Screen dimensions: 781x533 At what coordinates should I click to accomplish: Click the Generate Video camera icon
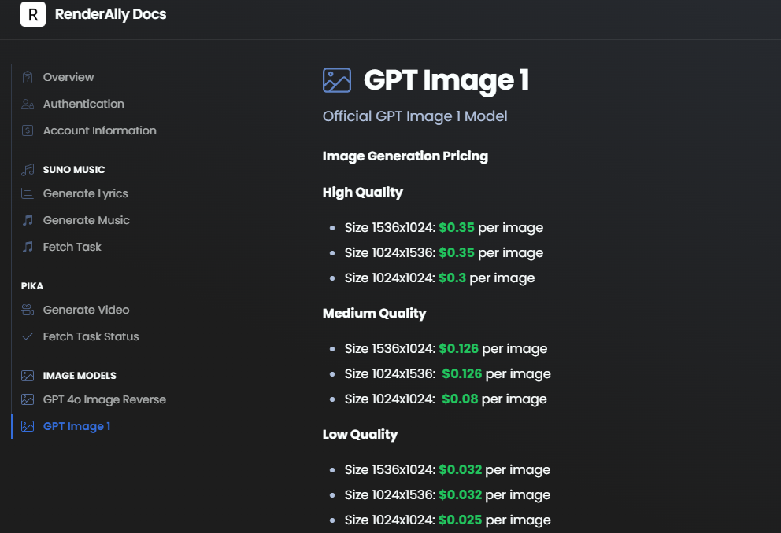click(x=28, y=310)
